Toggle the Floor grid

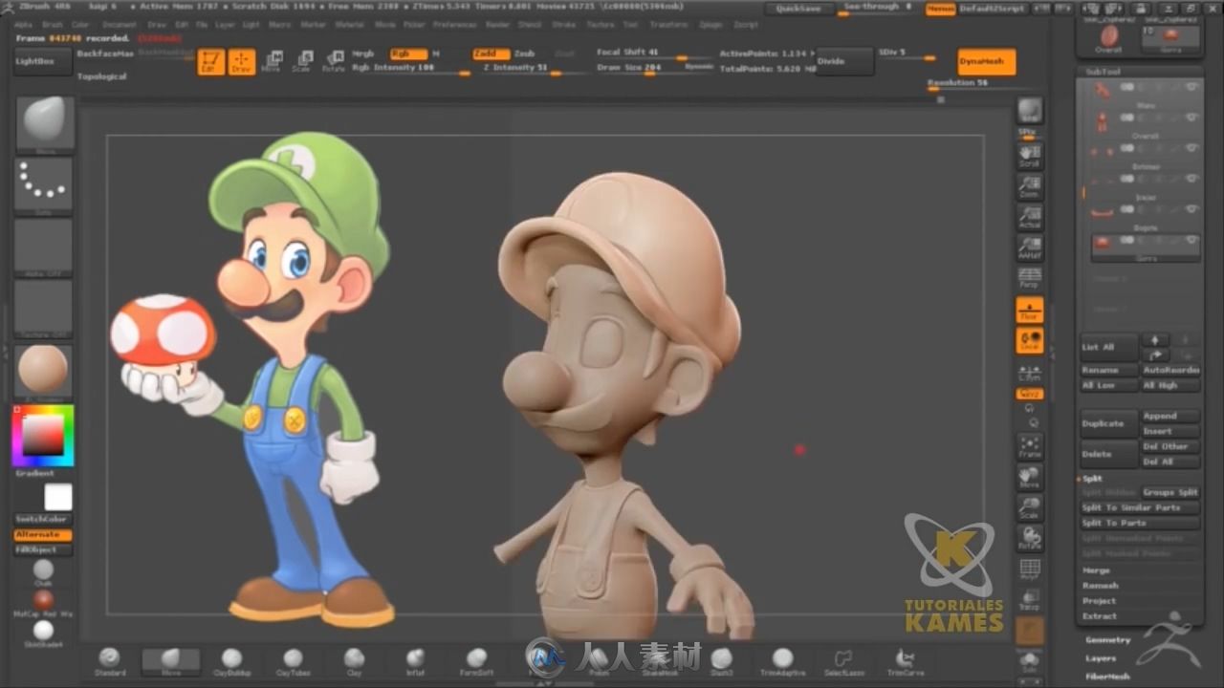click(1029, 310)
